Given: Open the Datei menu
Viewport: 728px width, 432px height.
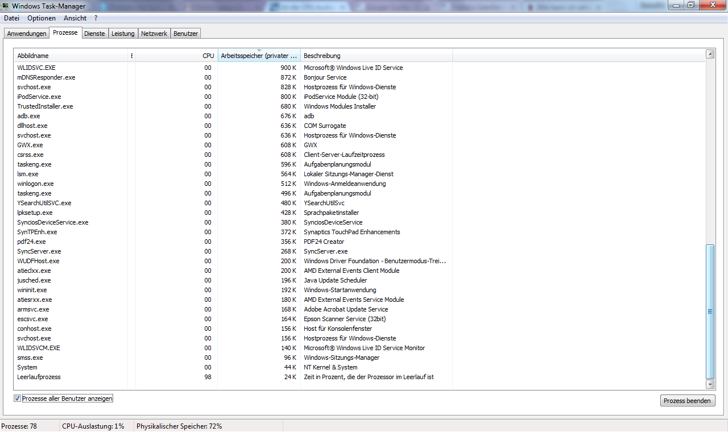Looking at the screenshot, I should tap(12, 18).
